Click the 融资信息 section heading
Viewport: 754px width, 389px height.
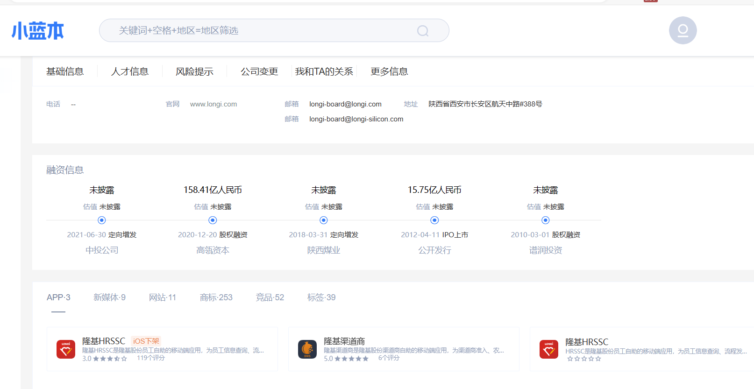point(65,170)
